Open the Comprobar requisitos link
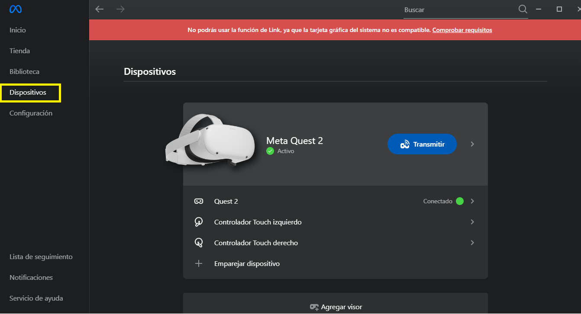The width and height of the screenshot is (581, 314). (x=462, y=30)
